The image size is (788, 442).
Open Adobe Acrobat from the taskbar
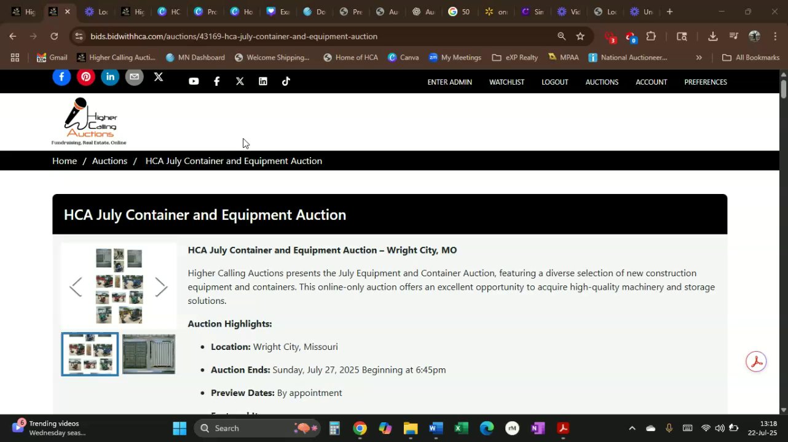(563, 428)
